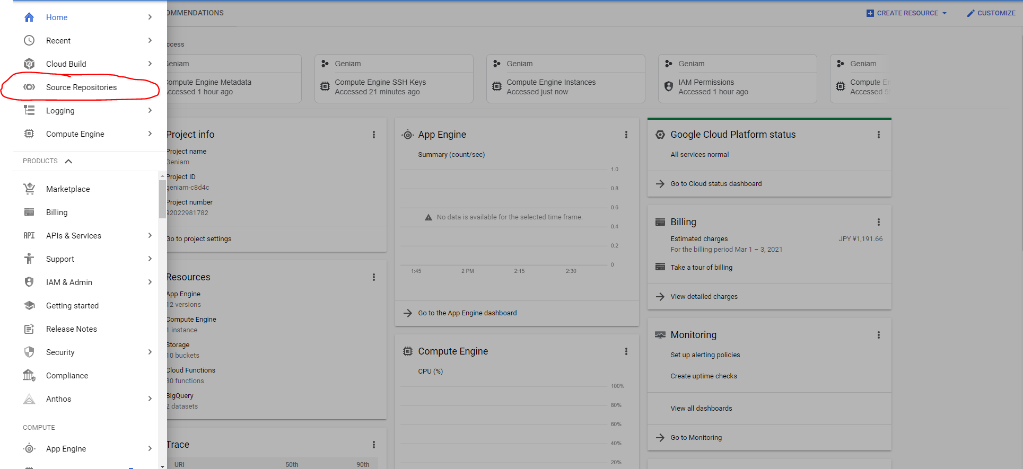1023x469 pixels.
Task: Click the Cloud Build hexagon icon
Action: (29, 64)
